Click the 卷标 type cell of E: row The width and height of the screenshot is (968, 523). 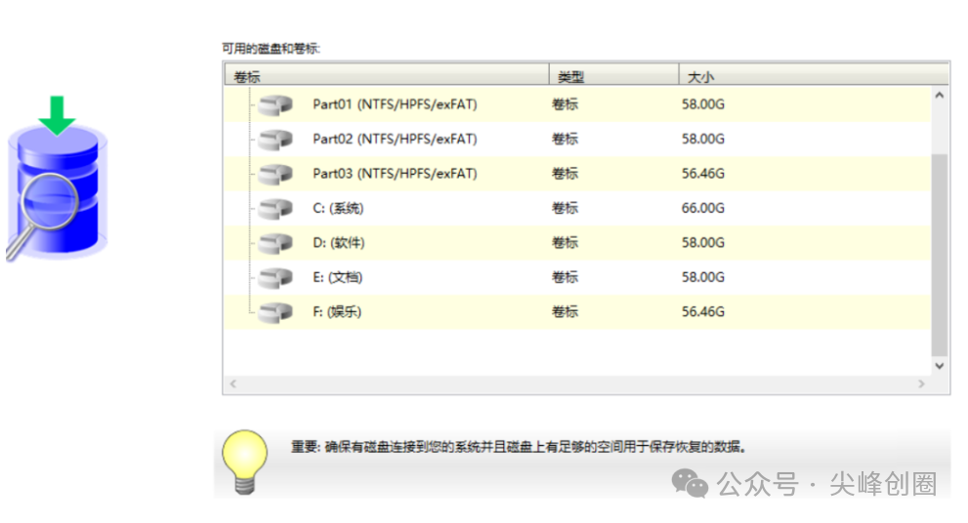coord(565,277)
